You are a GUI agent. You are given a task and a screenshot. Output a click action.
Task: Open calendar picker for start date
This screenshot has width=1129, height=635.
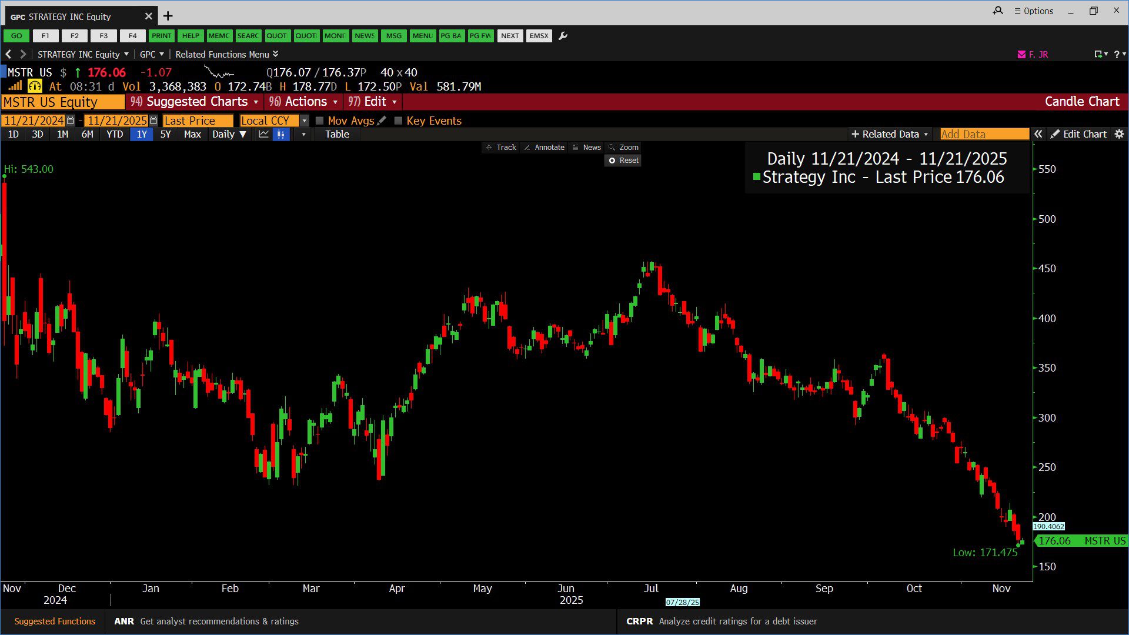tap(71, 121)
